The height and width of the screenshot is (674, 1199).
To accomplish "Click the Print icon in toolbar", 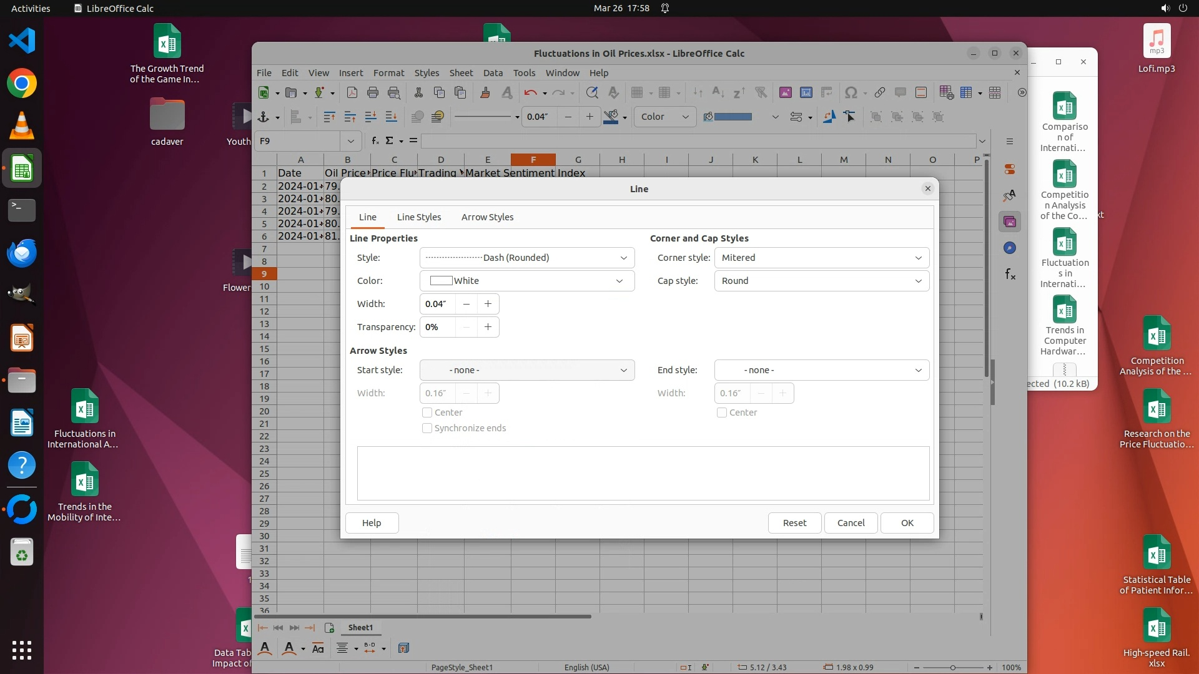I will coord(373,93).
